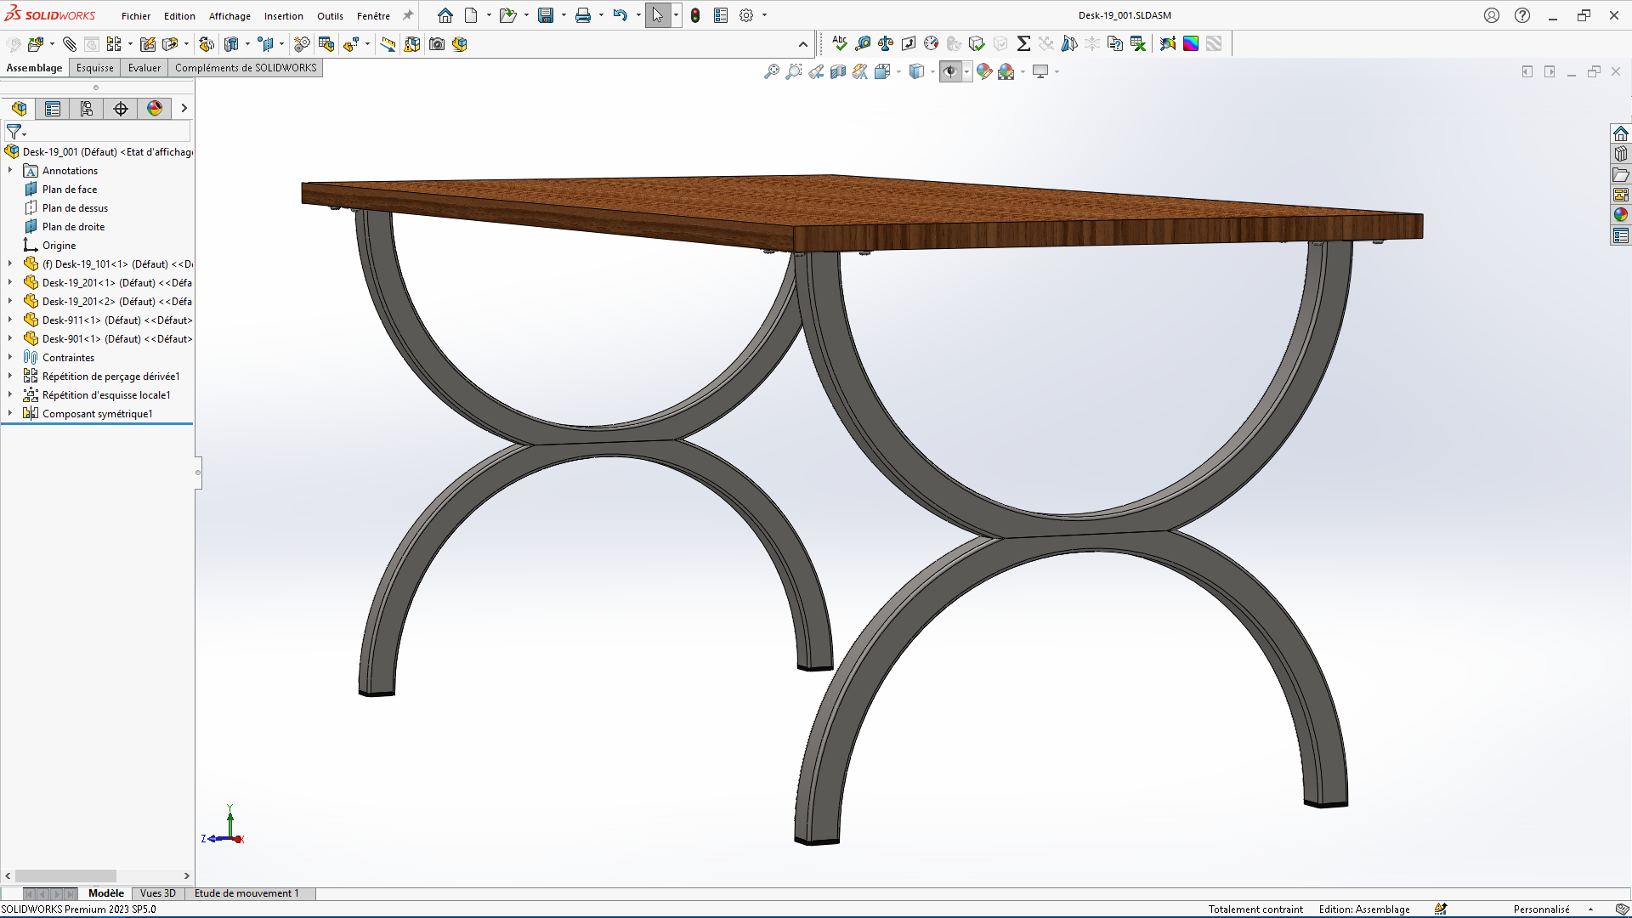This screenshot has width=1632, height=918.
Task: Click the user login account button
Action: pos(1492,15)
